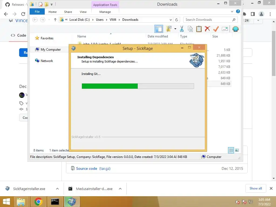This screenshot has height=207, width=276.
Task: Open the Manage ribbon tab
Action: pos(105,12)
